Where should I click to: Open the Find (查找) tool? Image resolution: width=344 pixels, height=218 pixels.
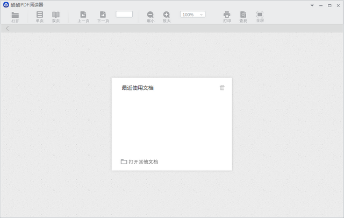point(243,16)
